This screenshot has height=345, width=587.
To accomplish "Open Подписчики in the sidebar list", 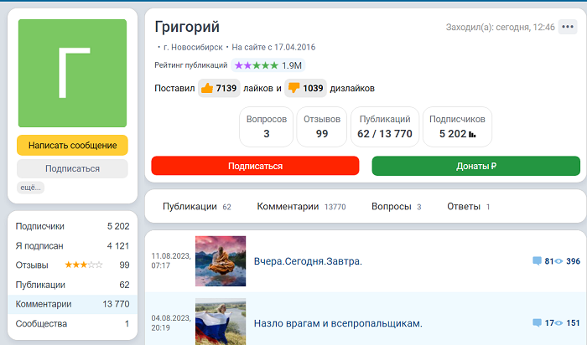I will point(72,226).
